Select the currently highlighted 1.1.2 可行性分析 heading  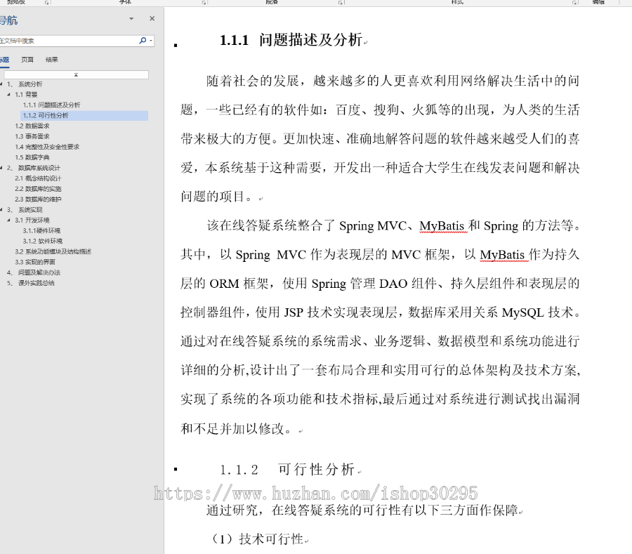pyautogui.click(x=48, y=117)
